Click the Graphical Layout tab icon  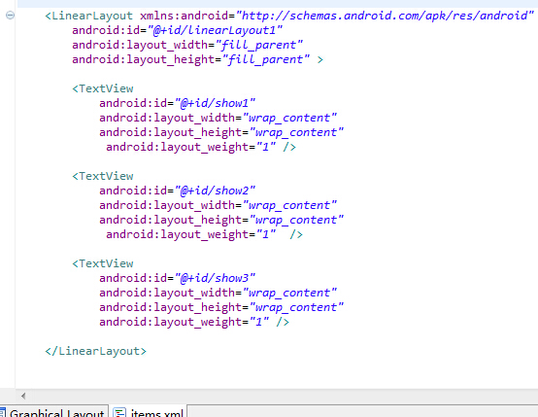[x=3, y=412]
